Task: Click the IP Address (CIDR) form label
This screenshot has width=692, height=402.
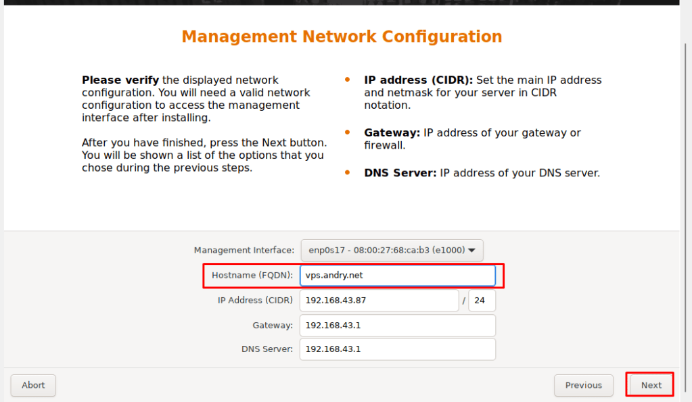Action: point(255,300)
